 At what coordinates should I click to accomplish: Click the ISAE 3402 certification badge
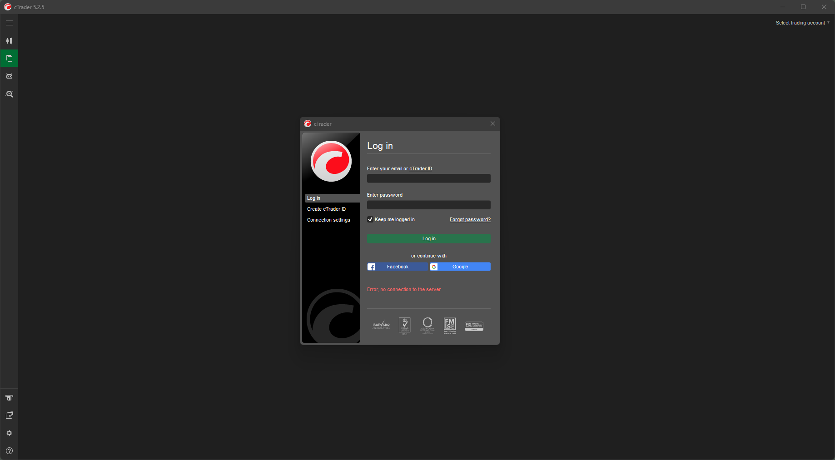tap(381, 326)
